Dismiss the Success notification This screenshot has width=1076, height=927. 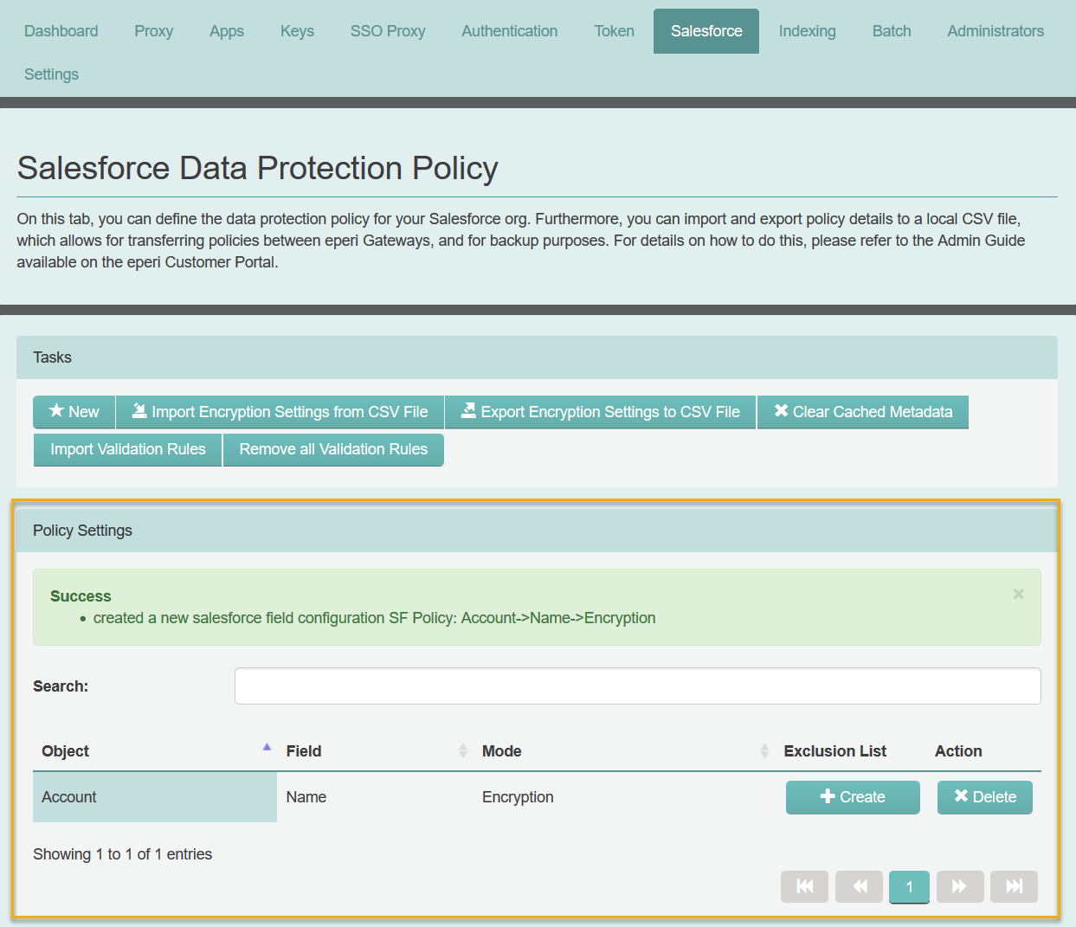pos(1018,594)
